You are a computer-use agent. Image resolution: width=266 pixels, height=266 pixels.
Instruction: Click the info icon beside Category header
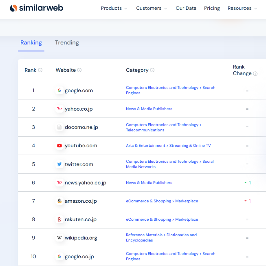pos(152,70)
